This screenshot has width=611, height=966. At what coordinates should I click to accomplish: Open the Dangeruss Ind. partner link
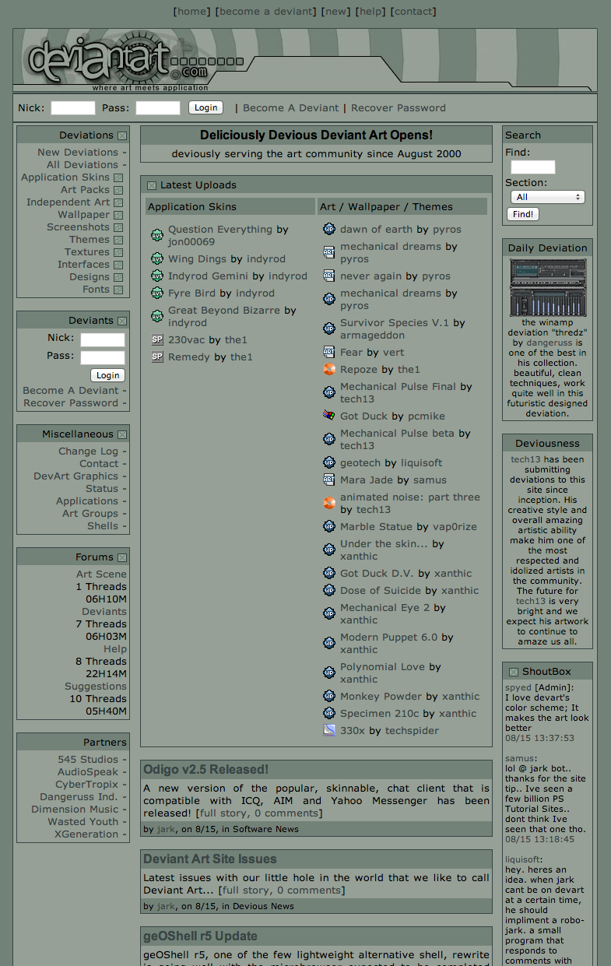[x=79, y=797]
